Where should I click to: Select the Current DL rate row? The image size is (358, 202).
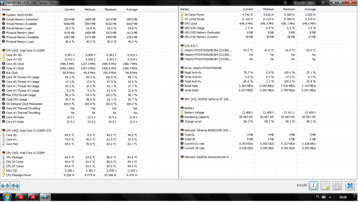point(248,144)
